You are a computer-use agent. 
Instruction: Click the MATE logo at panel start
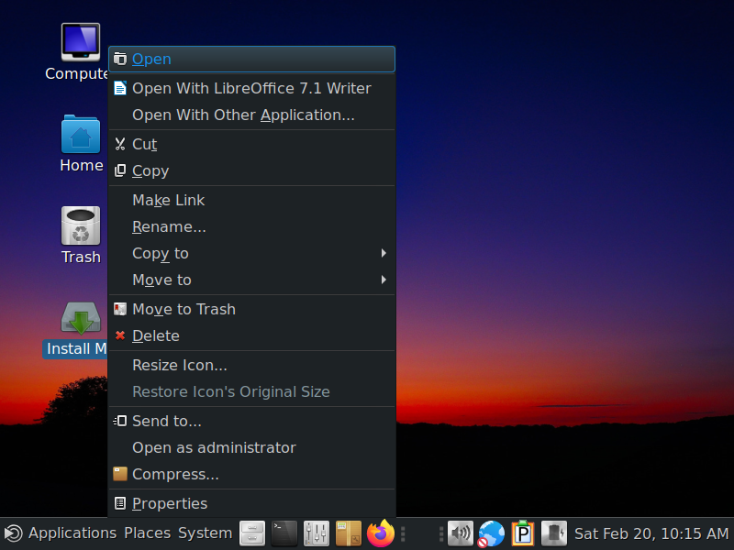point(14,533)
